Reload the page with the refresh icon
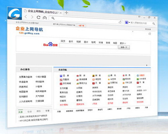168x134 pixels. click(x=38, y=17)
